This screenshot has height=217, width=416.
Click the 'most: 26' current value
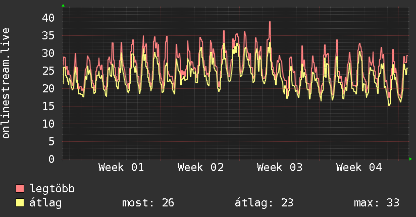tap(148, 203)
